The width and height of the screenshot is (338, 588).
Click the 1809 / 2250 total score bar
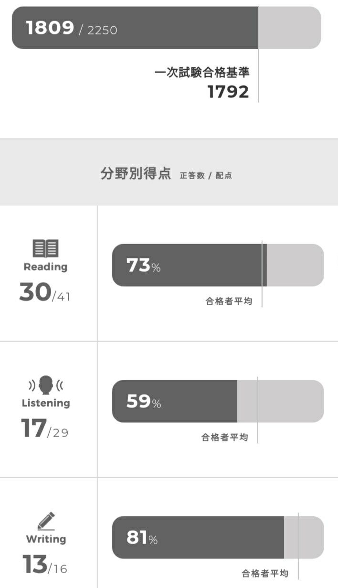(166, 28)
